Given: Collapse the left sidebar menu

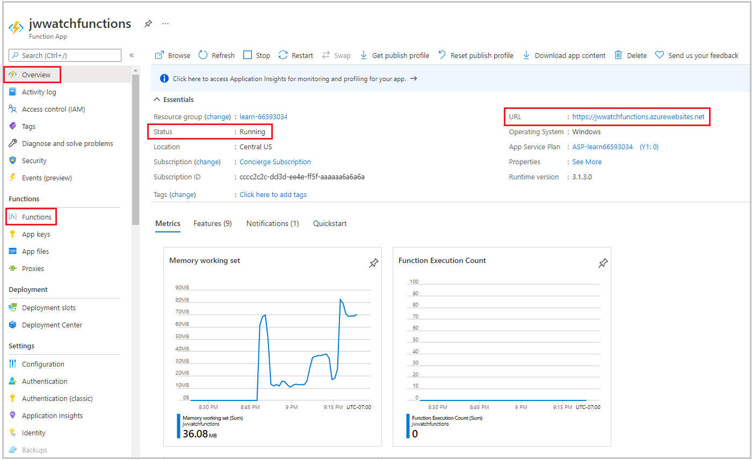Looking at the screenshot, I should click(132, 55).
